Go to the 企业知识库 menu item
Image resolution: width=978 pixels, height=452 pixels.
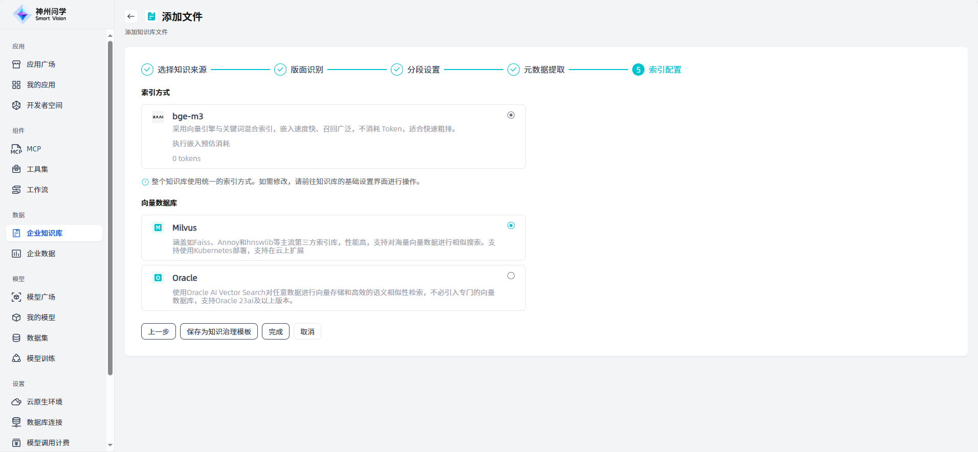45,233
